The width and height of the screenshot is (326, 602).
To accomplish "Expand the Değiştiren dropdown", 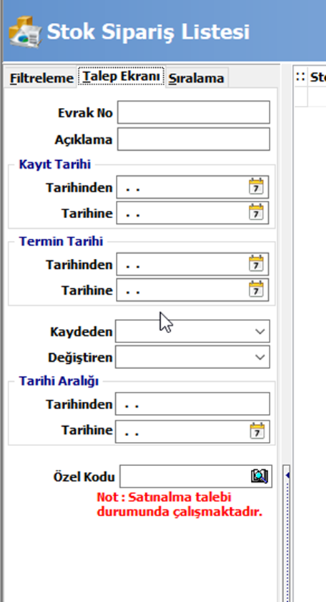I will [260, 357].
